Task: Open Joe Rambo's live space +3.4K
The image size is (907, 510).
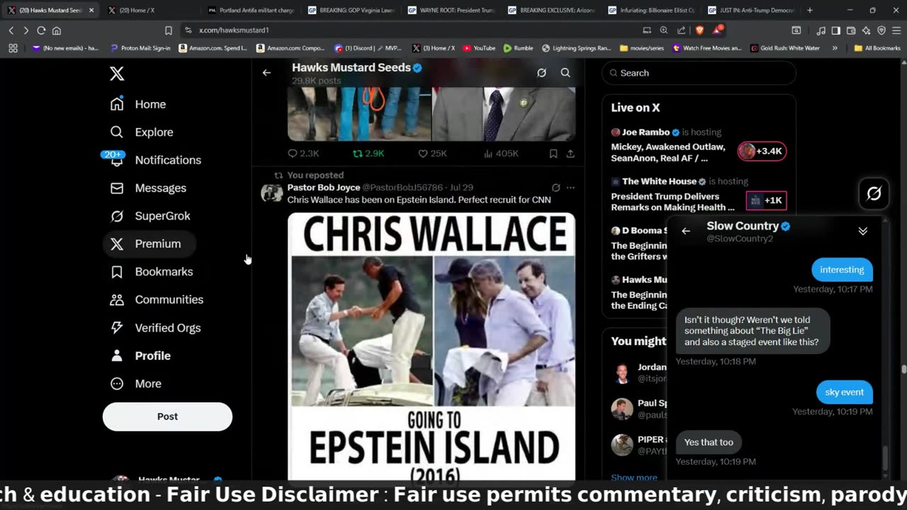Action: coord(762,151)
